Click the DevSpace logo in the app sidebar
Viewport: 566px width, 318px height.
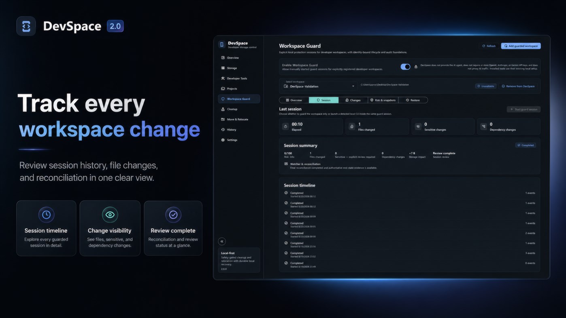(221, 44)
